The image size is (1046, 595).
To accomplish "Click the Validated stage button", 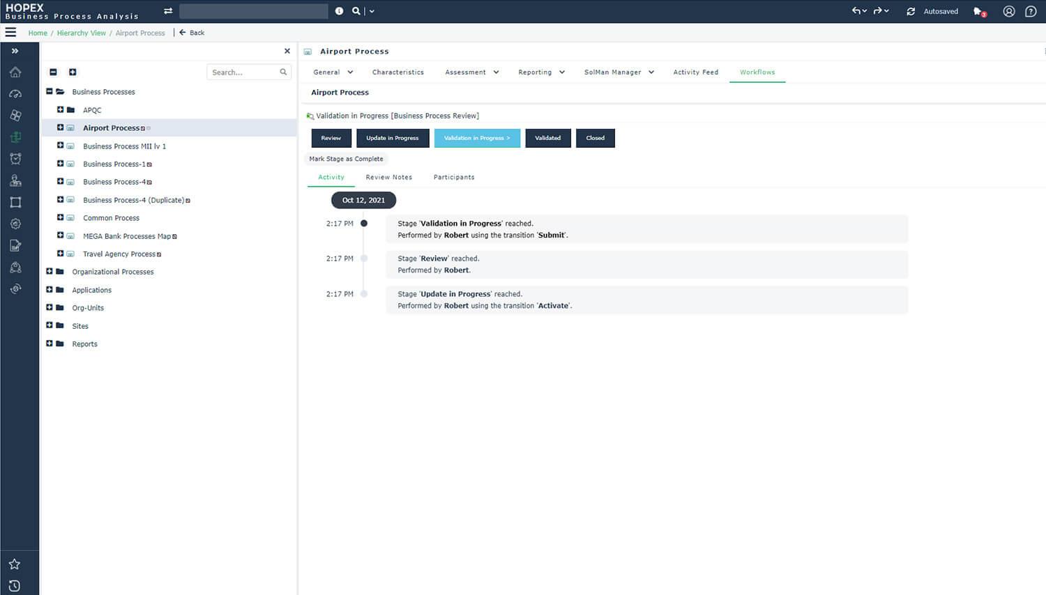I will click(x=548, y=138).
